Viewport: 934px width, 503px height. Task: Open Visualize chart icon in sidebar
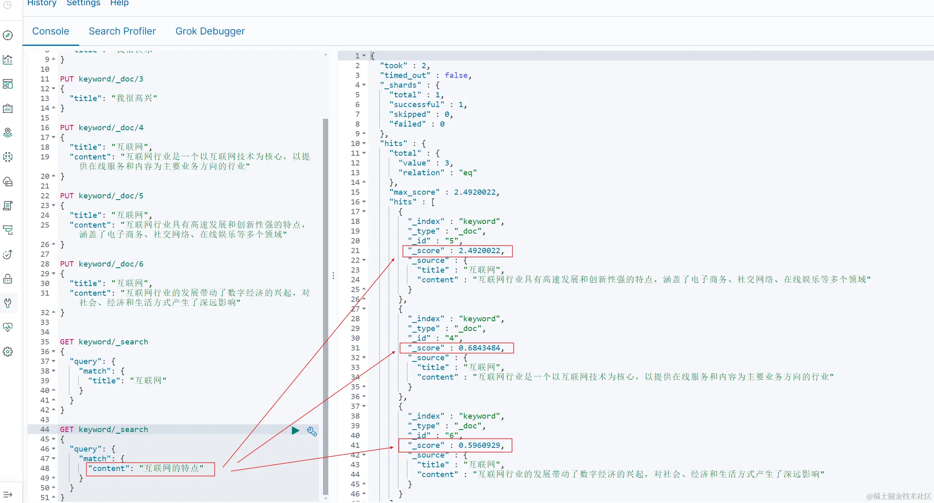coord(8,60)
